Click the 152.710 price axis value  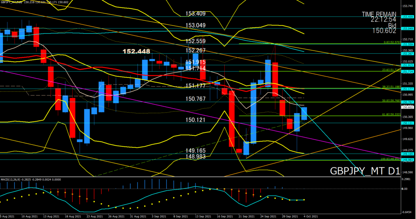[407, 39]
